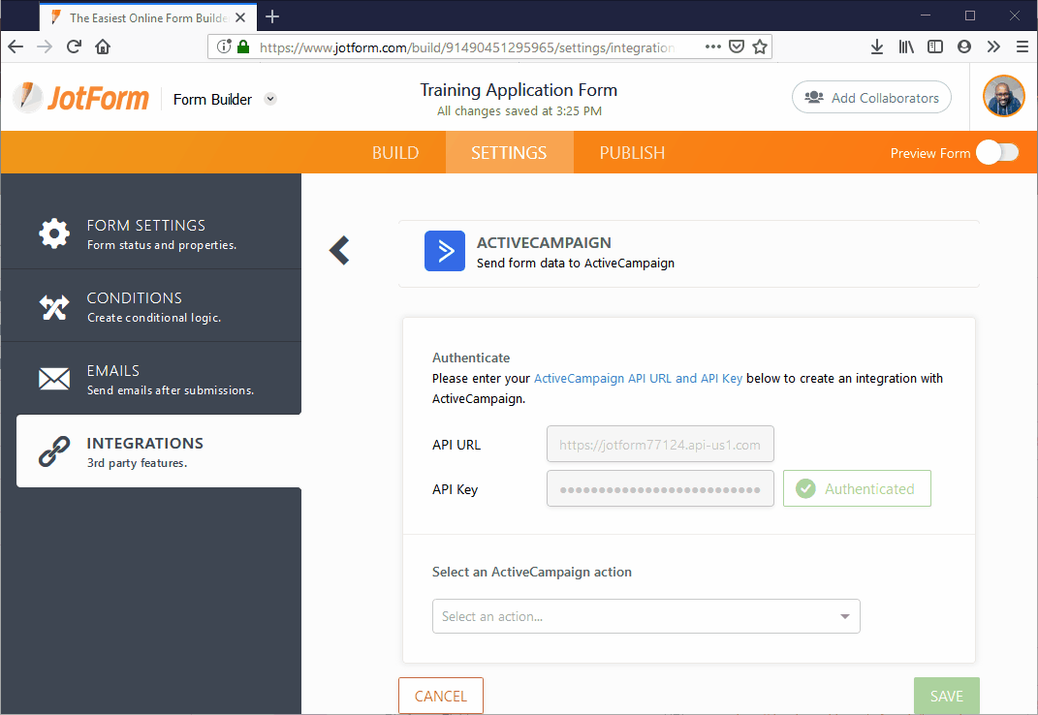Show more toolbar tools overflow
This screenshot has width=1038, height=715.
pos(993,47)
